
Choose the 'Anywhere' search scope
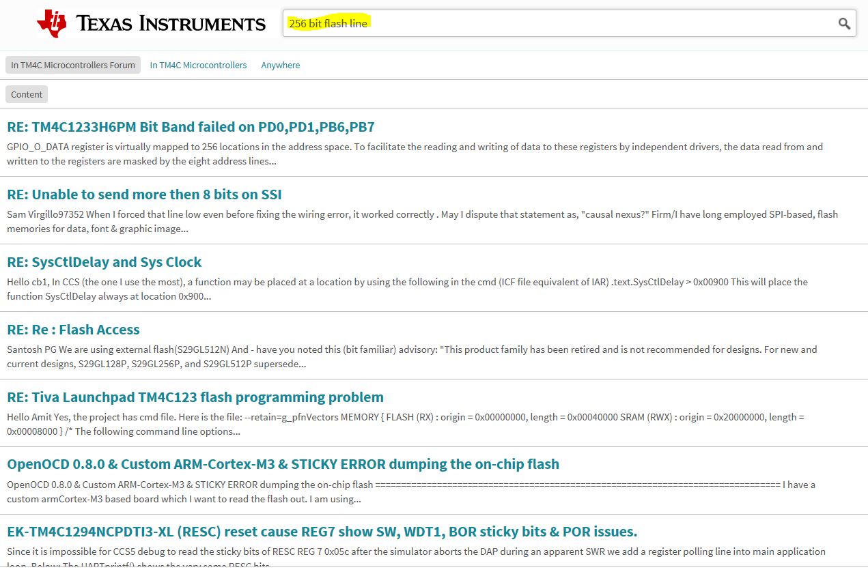coord(280,65)
